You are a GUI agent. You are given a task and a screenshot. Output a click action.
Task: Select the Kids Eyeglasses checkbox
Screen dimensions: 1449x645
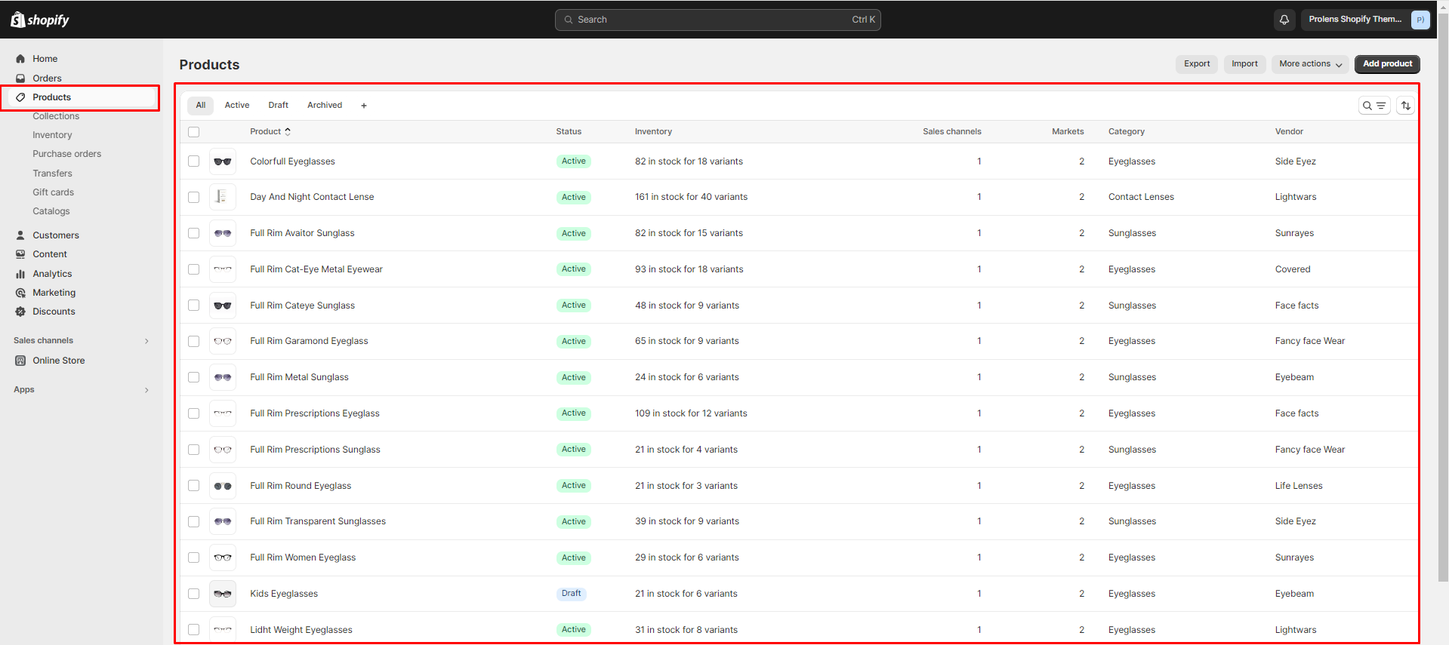pos(194,594)
